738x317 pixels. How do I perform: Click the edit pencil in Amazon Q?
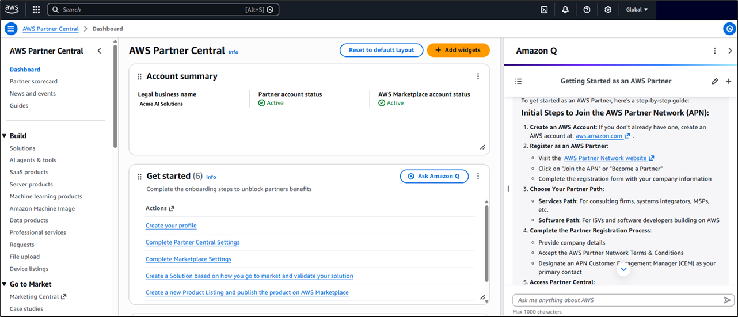tap(715, 81)
